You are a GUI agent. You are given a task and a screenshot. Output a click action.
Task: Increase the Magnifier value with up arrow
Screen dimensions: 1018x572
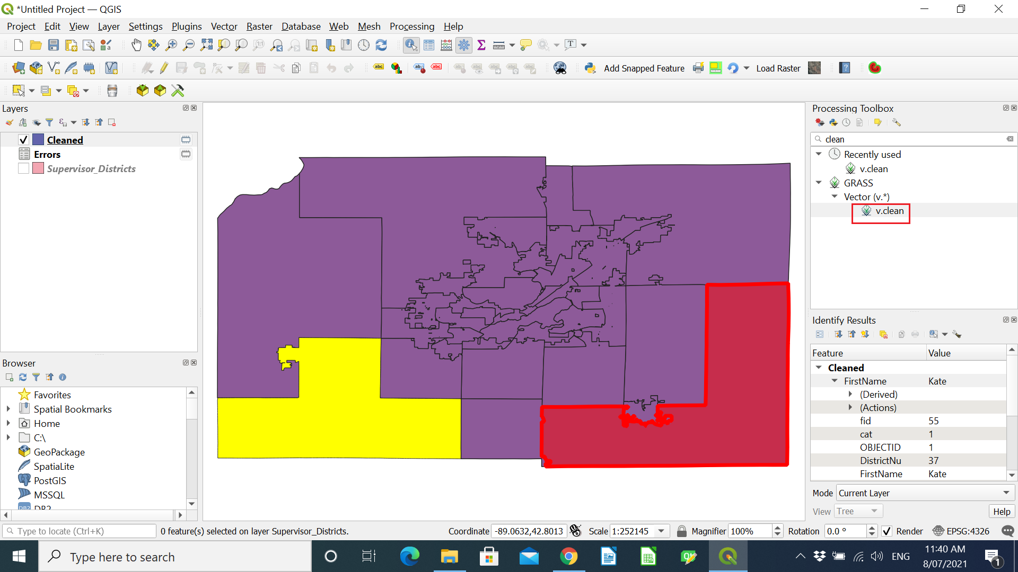click(x=778, y=528)
